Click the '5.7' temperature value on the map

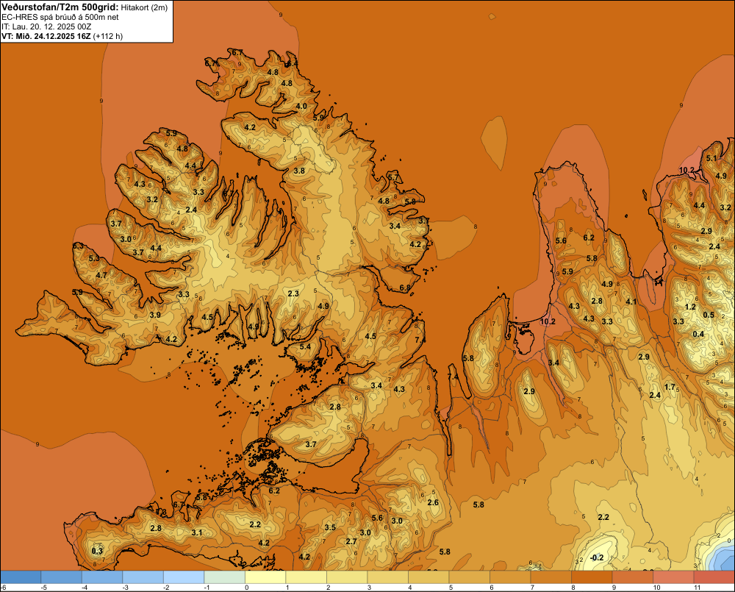[393, 177]
